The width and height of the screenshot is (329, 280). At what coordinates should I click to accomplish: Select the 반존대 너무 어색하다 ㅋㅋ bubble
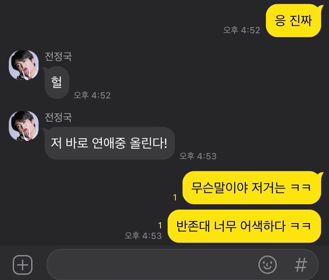tap(244, 226)
